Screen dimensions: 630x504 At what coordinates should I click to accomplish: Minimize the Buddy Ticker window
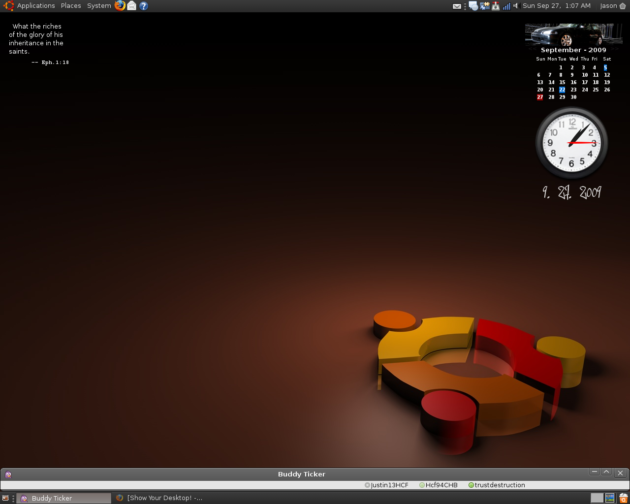pyautogui.click(x=595, y=472)
